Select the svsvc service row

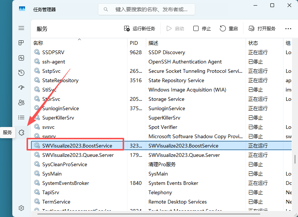pyautogui.click(x=161, y=127)
